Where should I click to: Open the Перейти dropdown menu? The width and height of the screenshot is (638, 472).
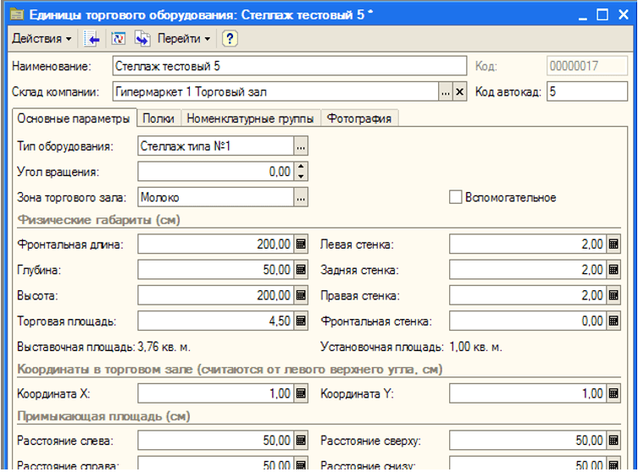point(184,39)
